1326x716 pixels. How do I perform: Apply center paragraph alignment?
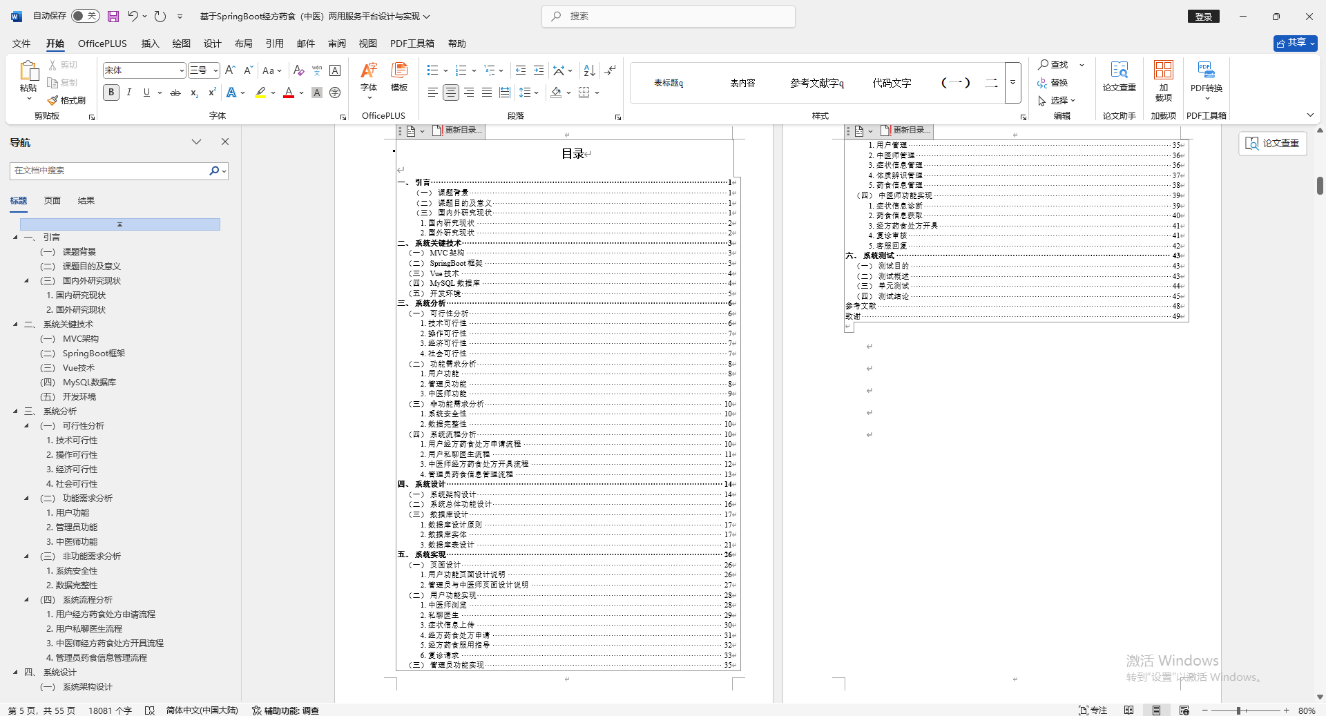coord(450,92)
